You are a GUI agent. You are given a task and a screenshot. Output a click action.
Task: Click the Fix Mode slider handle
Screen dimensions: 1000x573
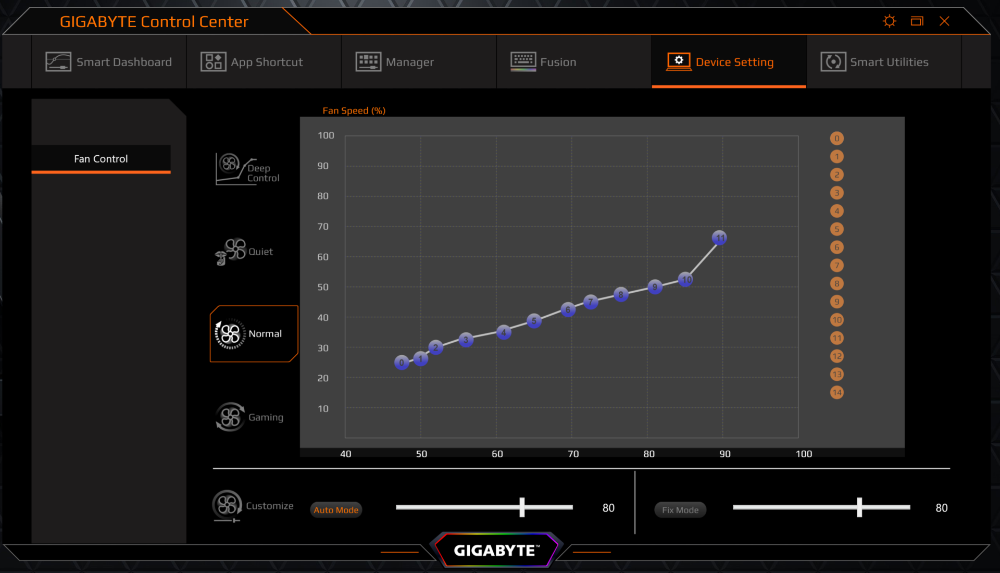859,507
